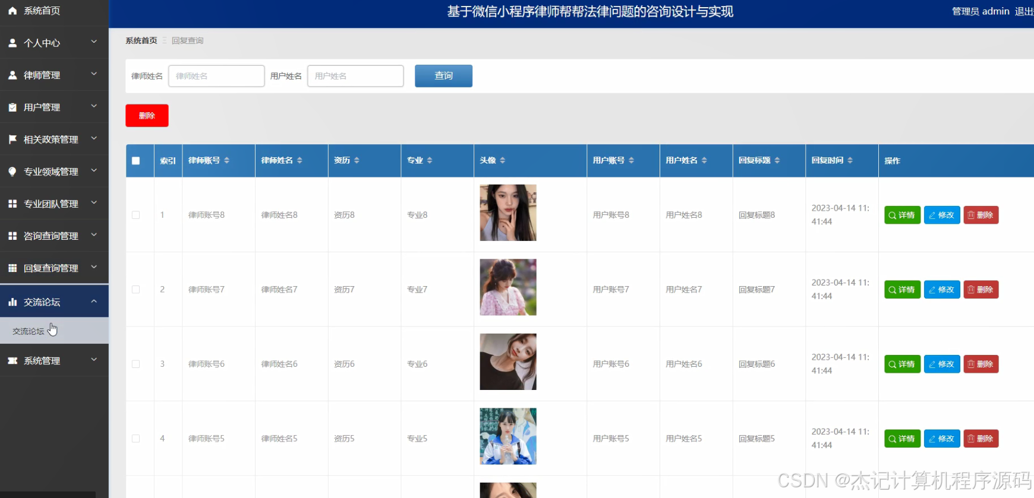This screenshot has width=1034, height=498.
Task: Expand the 用户管理 menu chevron
Action: coord(94,106)
